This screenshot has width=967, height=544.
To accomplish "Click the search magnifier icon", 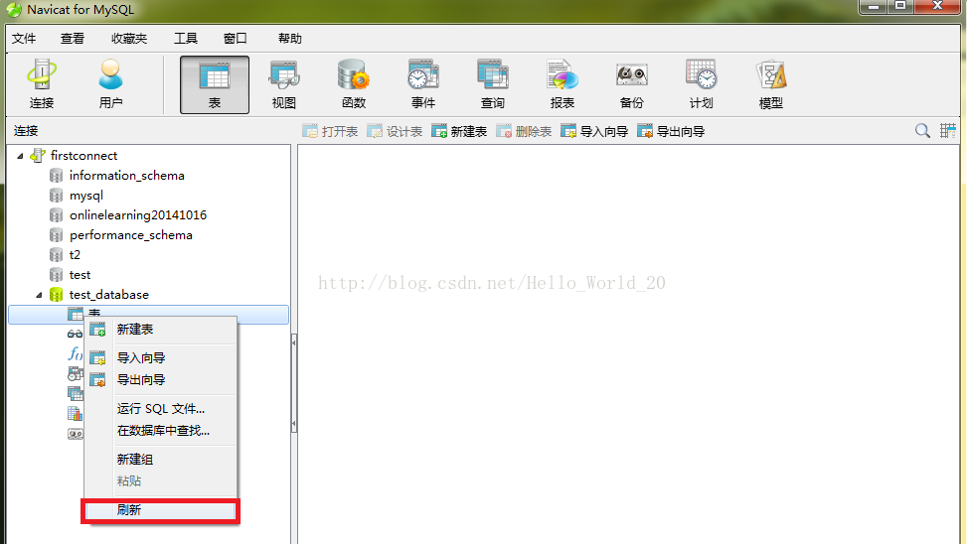I will tap(922, 131).
